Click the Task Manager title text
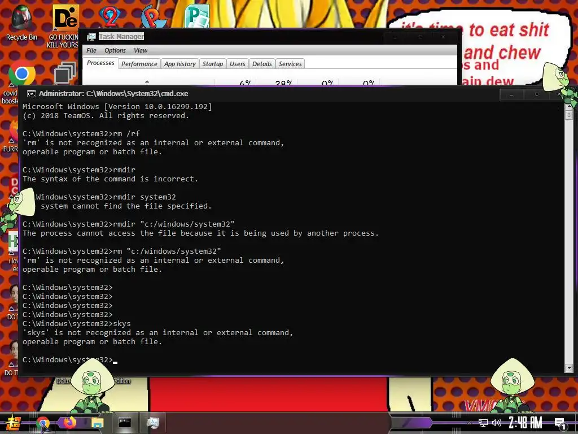The height and width of the screenshot is (434, 578). click(121, 37)
